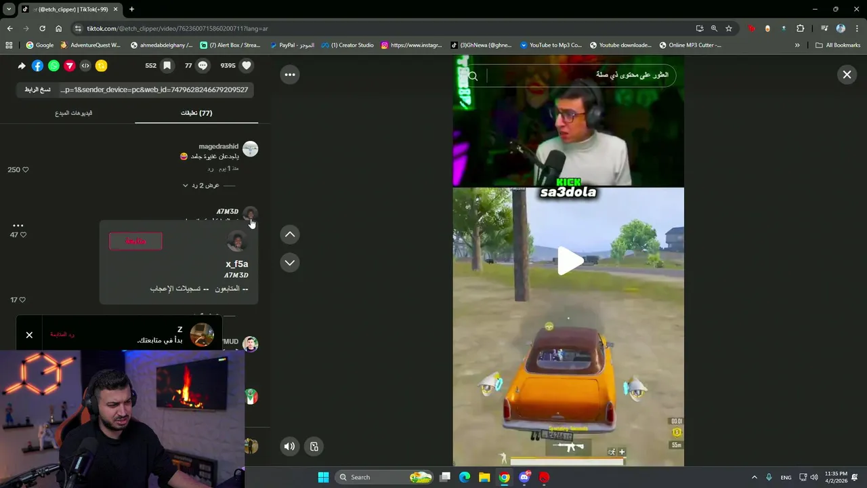The width and height of the screenshot is (867, 488).
Task: Open the Chrome profile avatar
Action: 841,28
